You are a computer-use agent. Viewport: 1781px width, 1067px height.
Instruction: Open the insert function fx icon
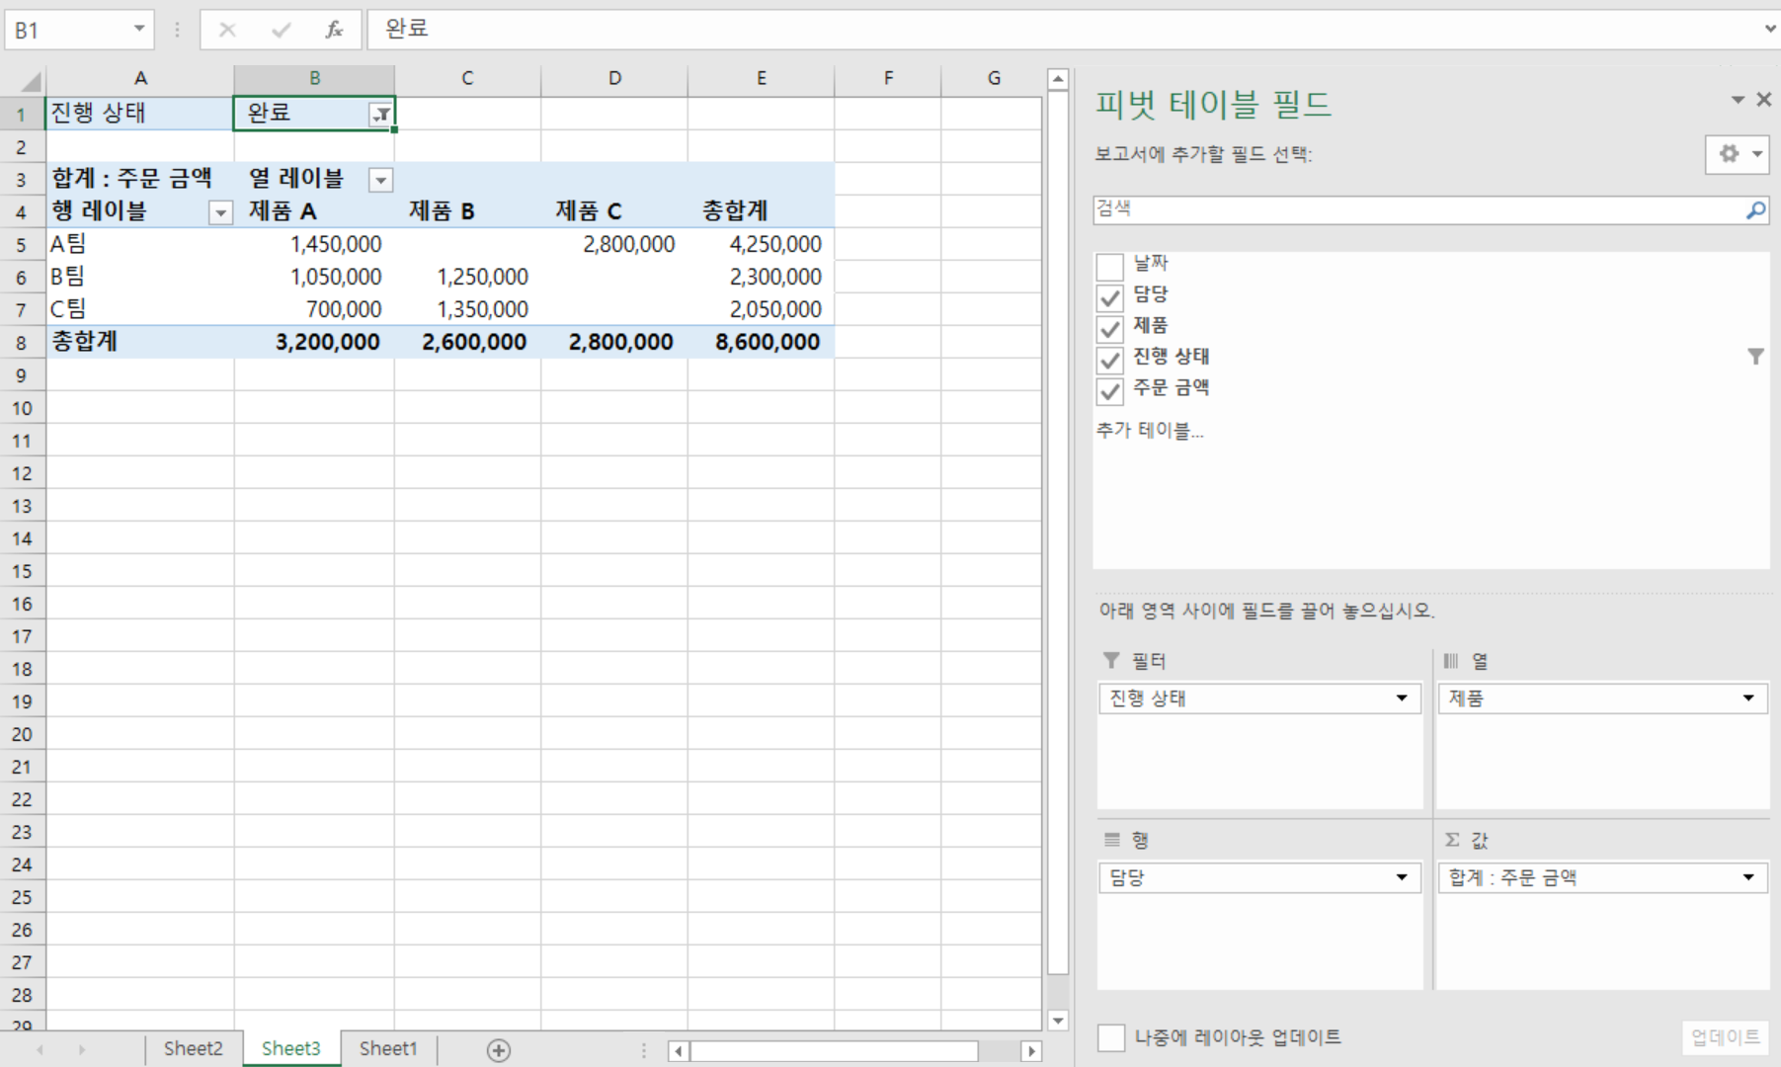point(334,30)
